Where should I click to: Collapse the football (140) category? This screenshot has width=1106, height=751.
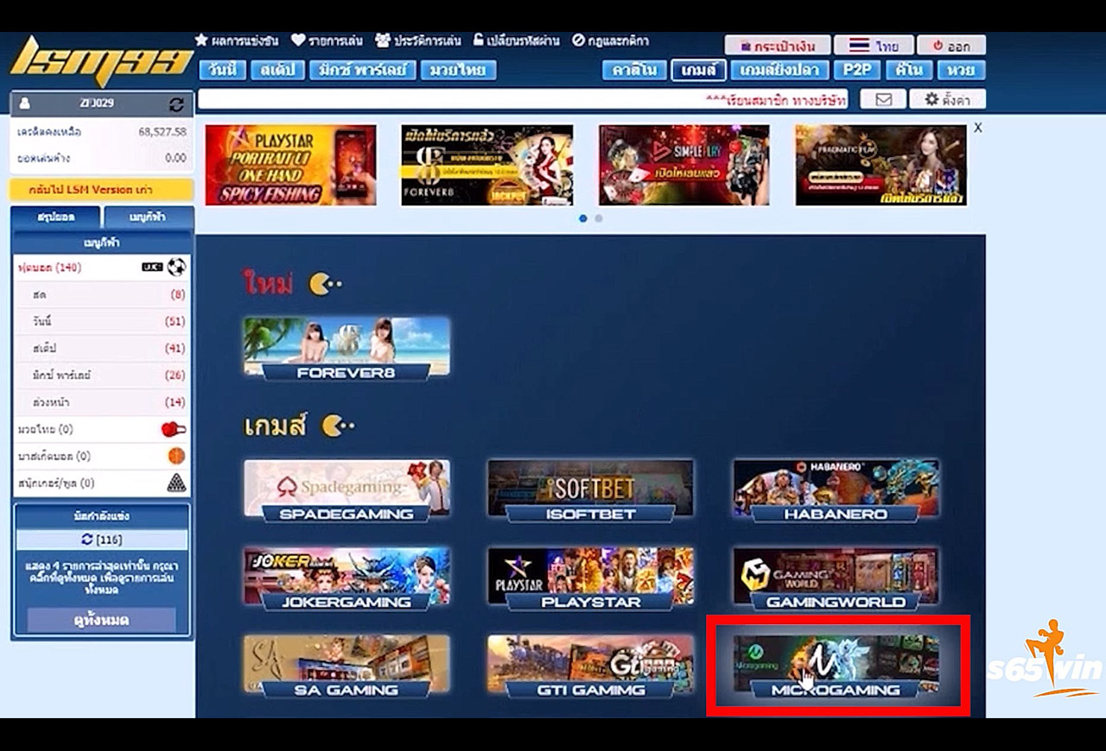coord(50,268)
